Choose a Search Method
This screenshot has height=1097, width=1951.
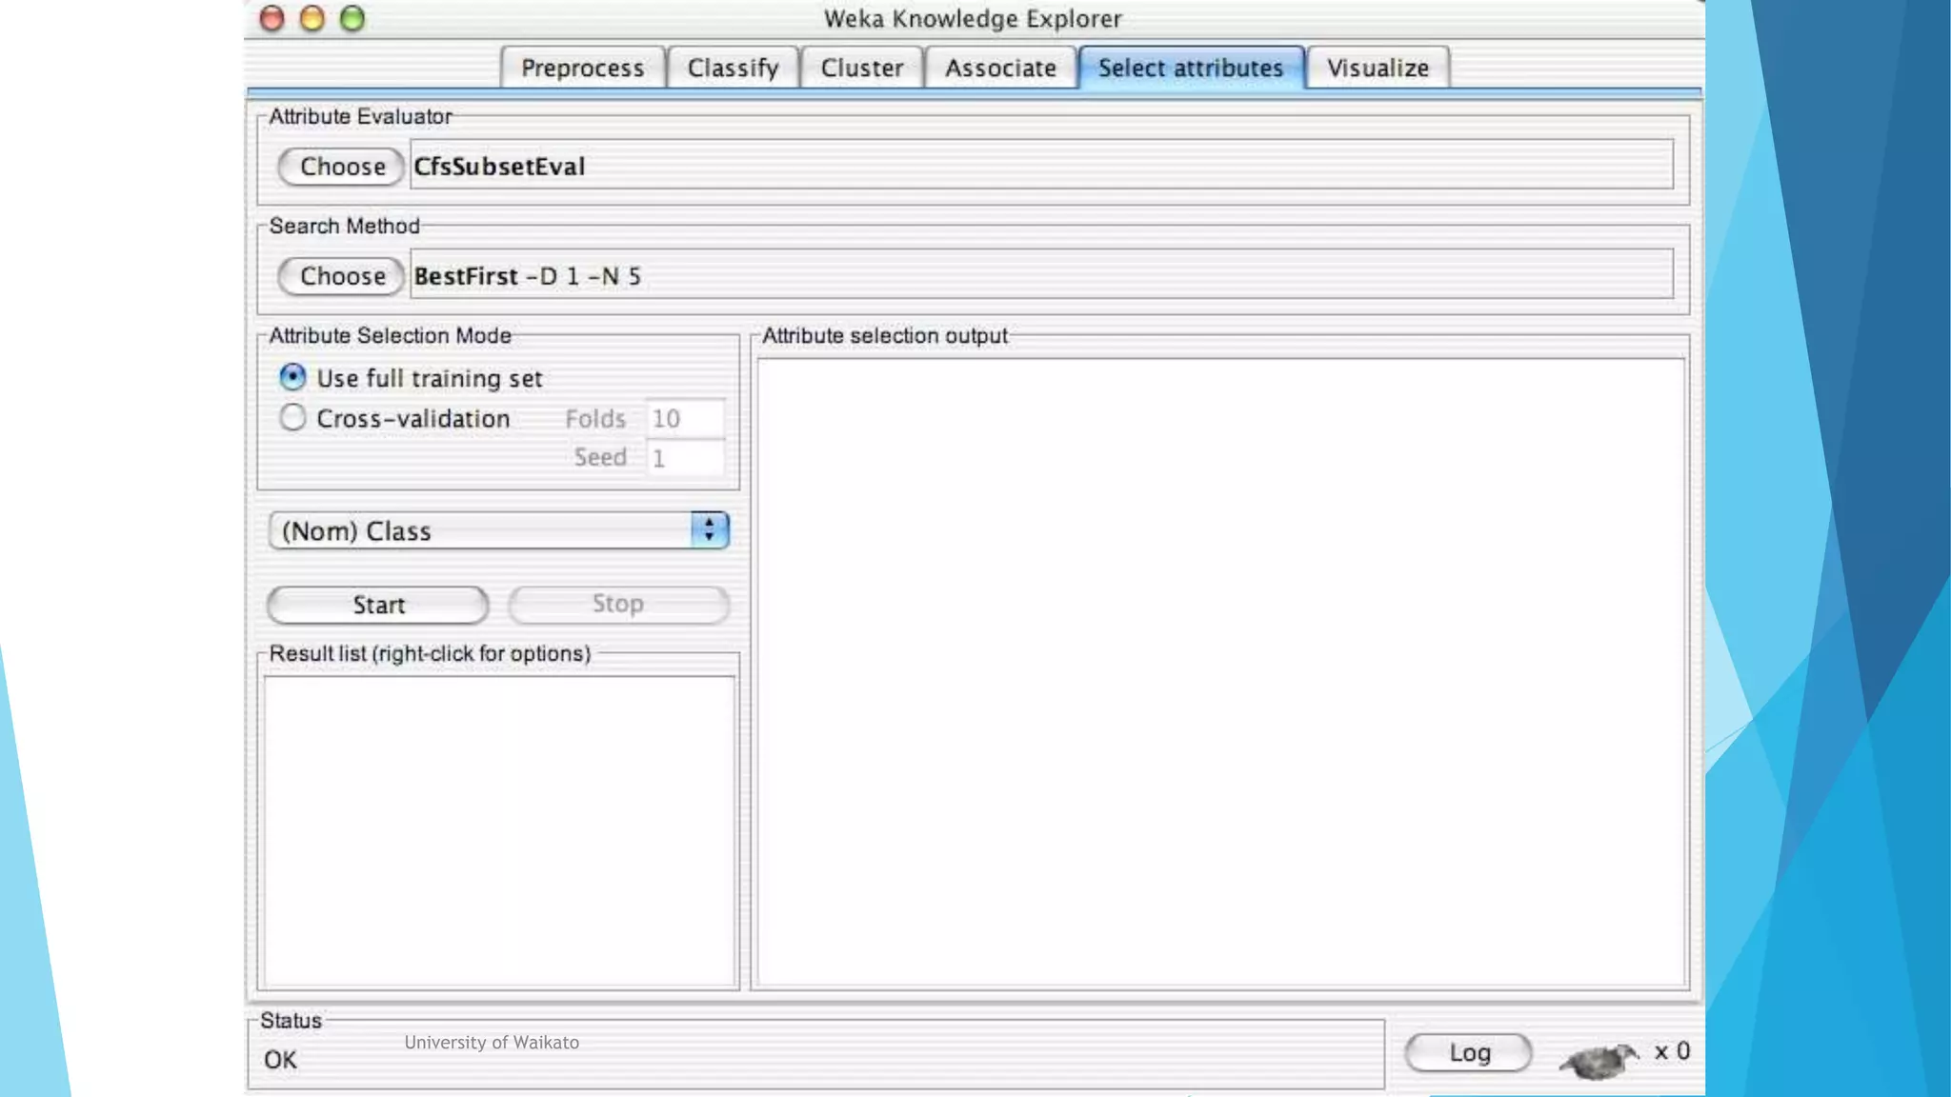[341, 276]
